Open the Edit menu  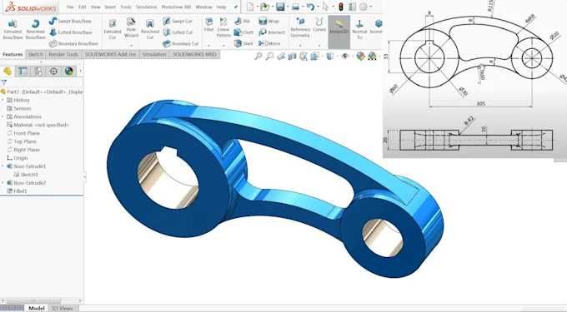point(83,7)
